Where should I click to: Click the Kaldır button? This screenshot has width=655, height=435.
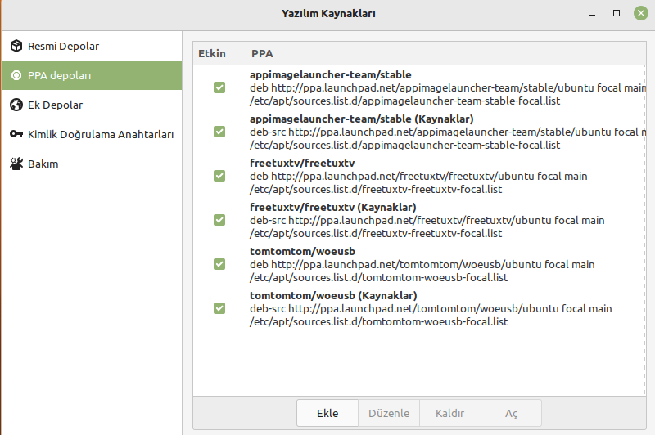point(450,413)
